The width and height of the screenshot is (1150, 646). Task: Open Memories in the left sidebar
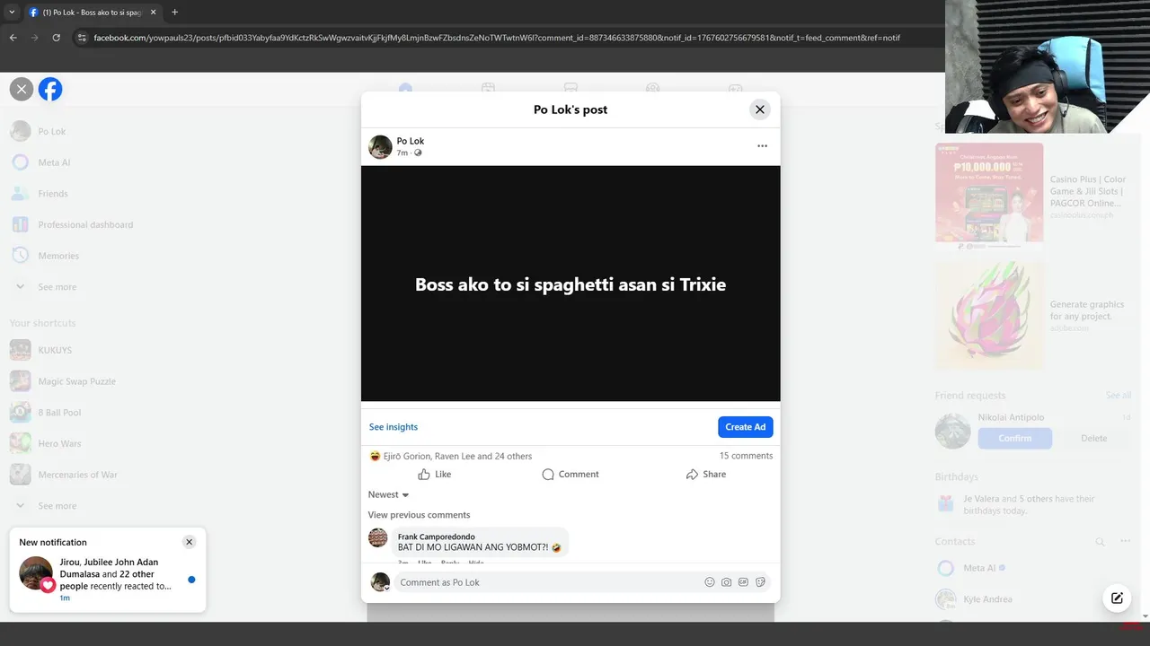coord(58,256)
